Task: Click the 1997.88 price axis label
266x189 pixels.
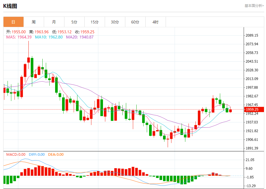Action: [x=252, y=87]
